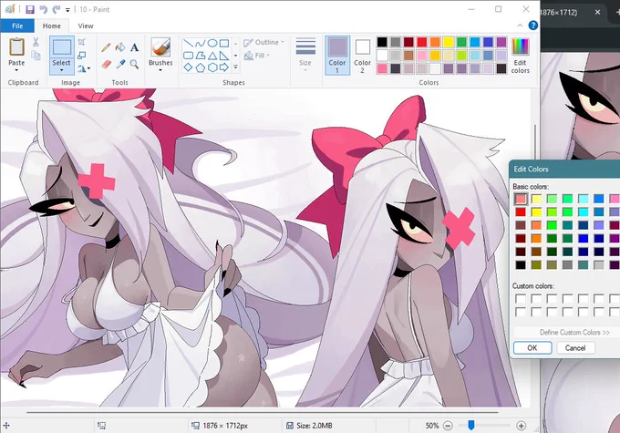This screenshot has height=433, width=620.
Task: Pick the yellow swatch in ribbon palette
Action: (448, 42)
